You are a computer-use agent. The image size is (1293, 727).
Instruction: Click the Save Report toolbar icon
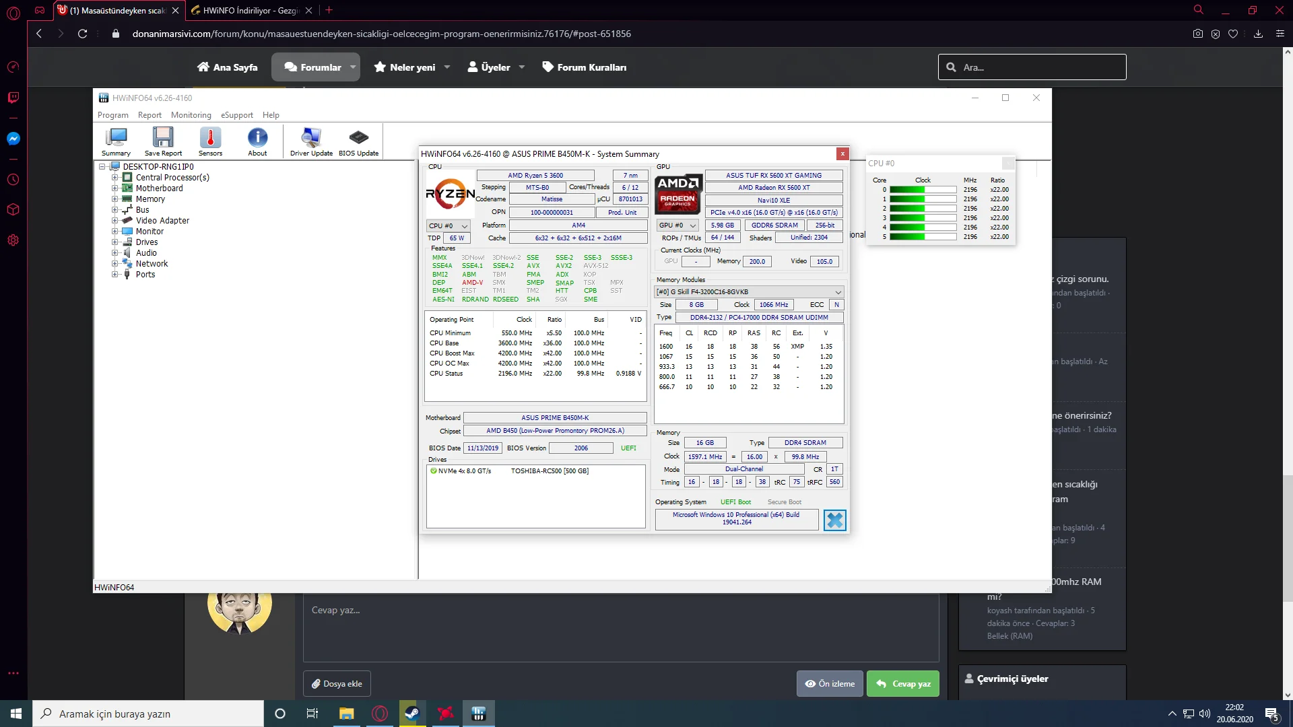(x=163, y=141)
